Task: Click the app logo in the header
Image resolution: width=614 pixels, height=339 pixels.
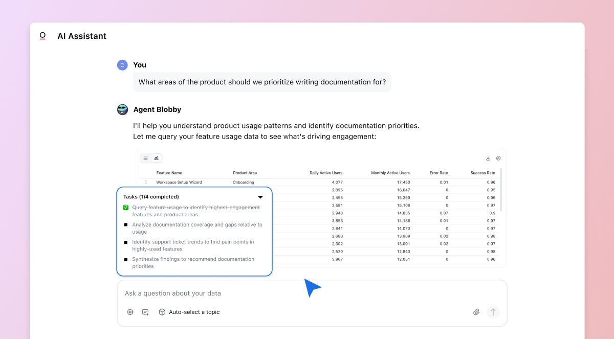Action: point(42,36)
